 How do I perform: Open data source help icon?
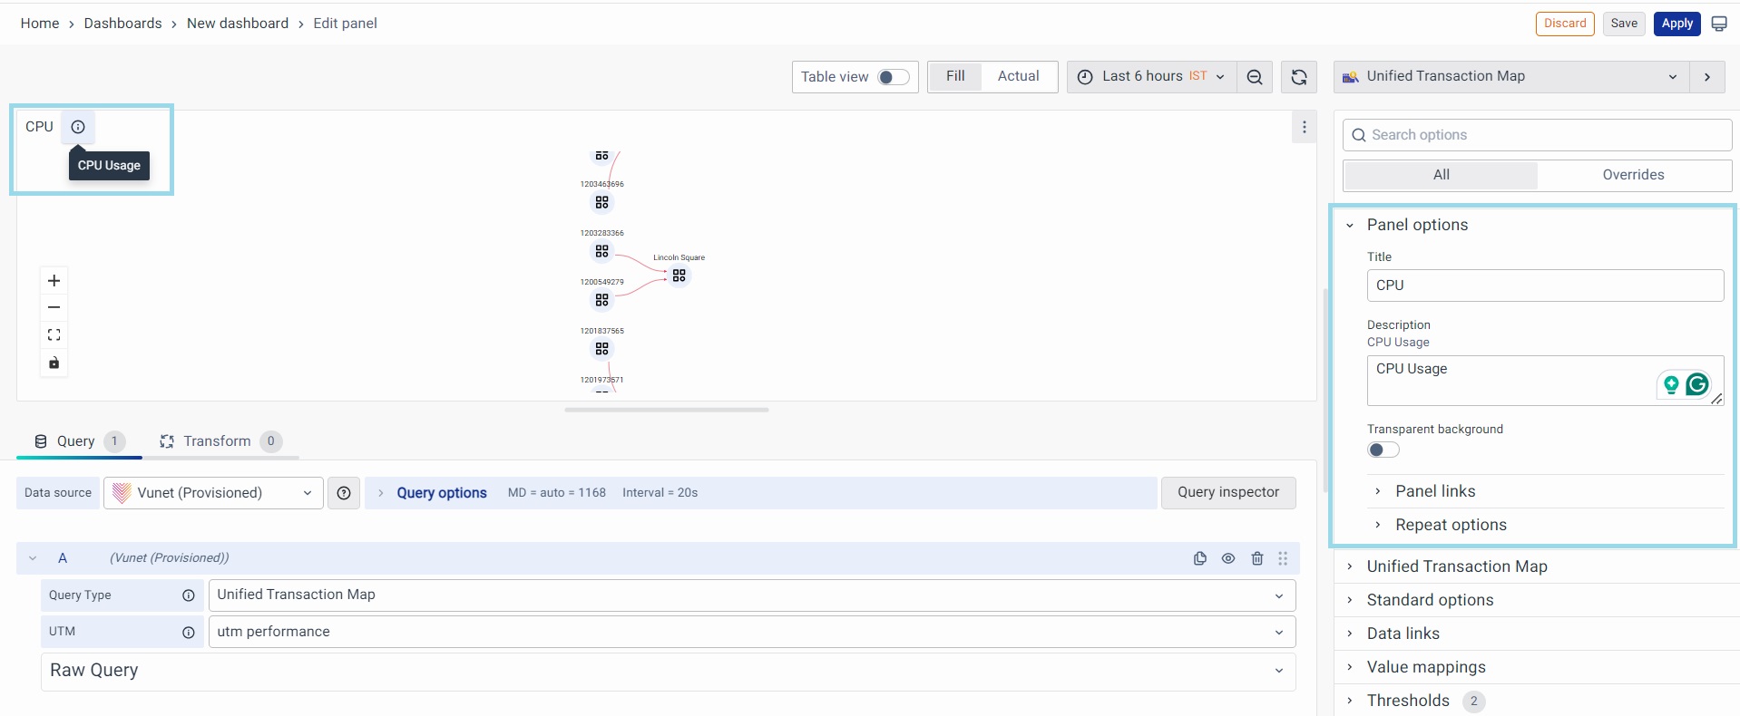344,493
